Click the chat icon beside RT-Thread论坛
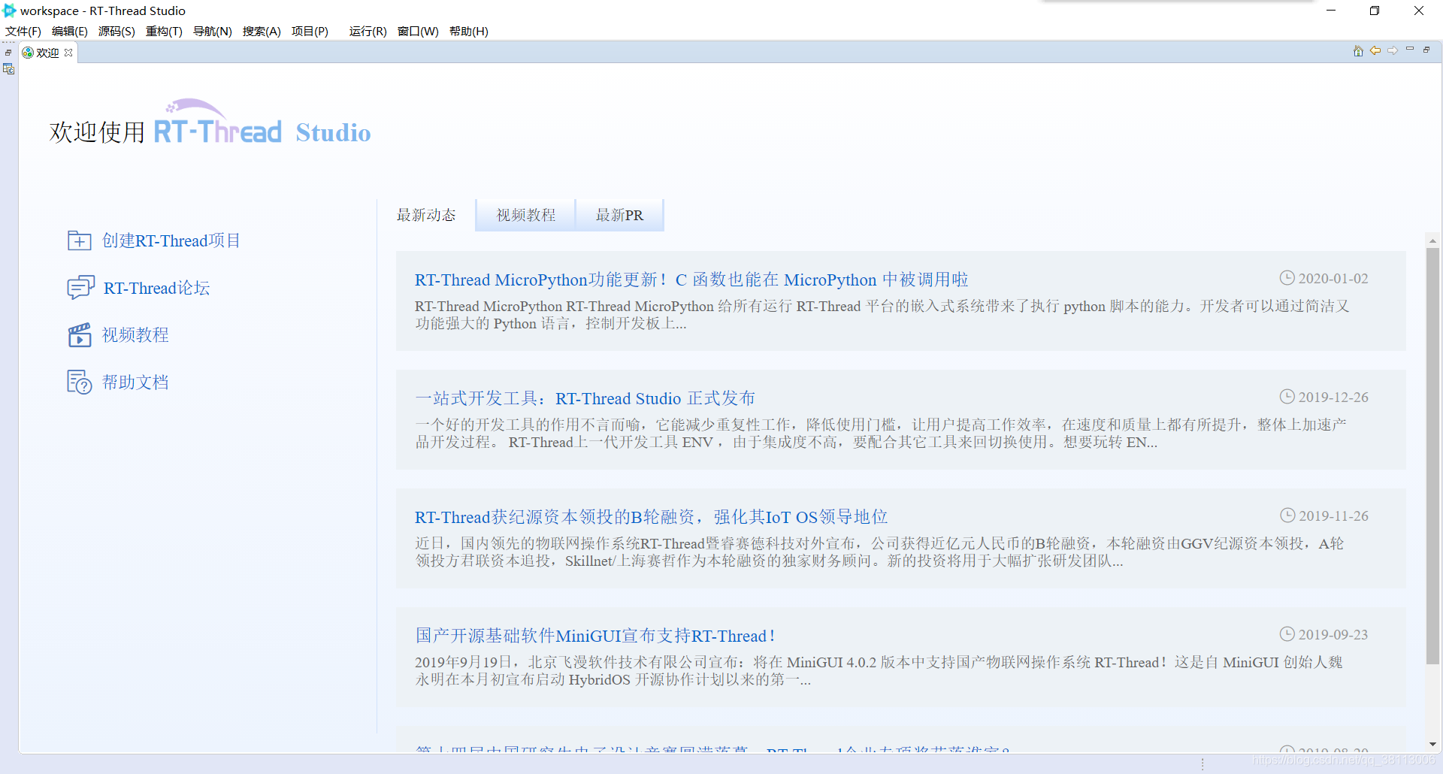 click(80, 288)
